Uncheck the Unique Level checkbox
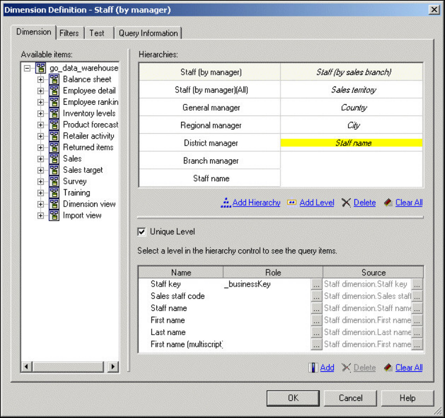 click(x=141, y=231)
